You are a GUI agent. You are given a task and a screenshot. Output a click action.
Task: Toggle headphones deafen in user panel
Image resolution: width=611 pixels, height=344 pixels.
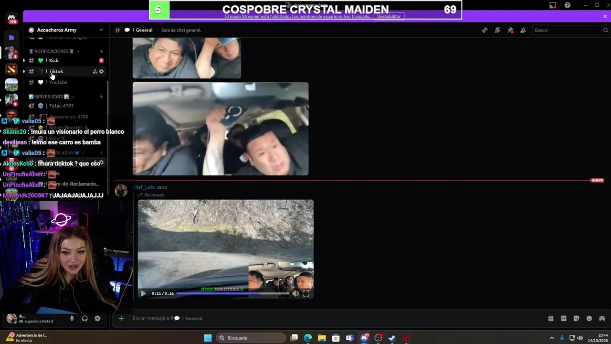84,319
